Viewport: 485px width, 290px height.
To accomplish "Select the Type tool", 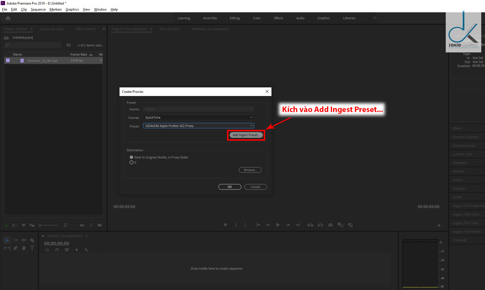I will tap(32, 248).
